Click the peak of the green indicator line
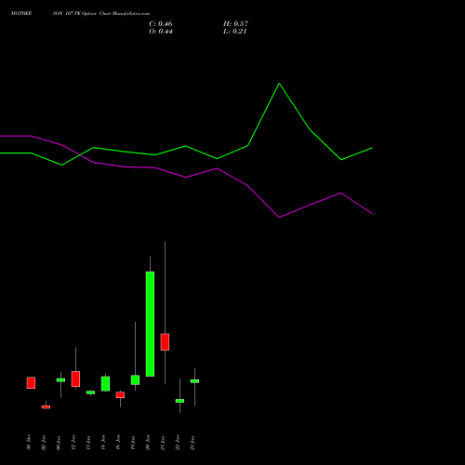This screenshot has height=465, width=465. [279, 84]
